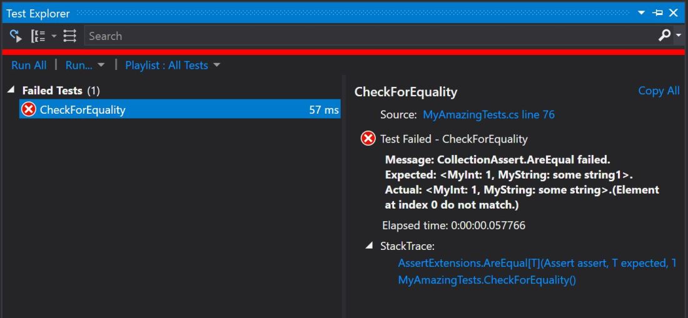The width and height of the screenshot is (688, 318).
Task: Open the Group By dropdown arrow
Action: [x=54, y=36]
